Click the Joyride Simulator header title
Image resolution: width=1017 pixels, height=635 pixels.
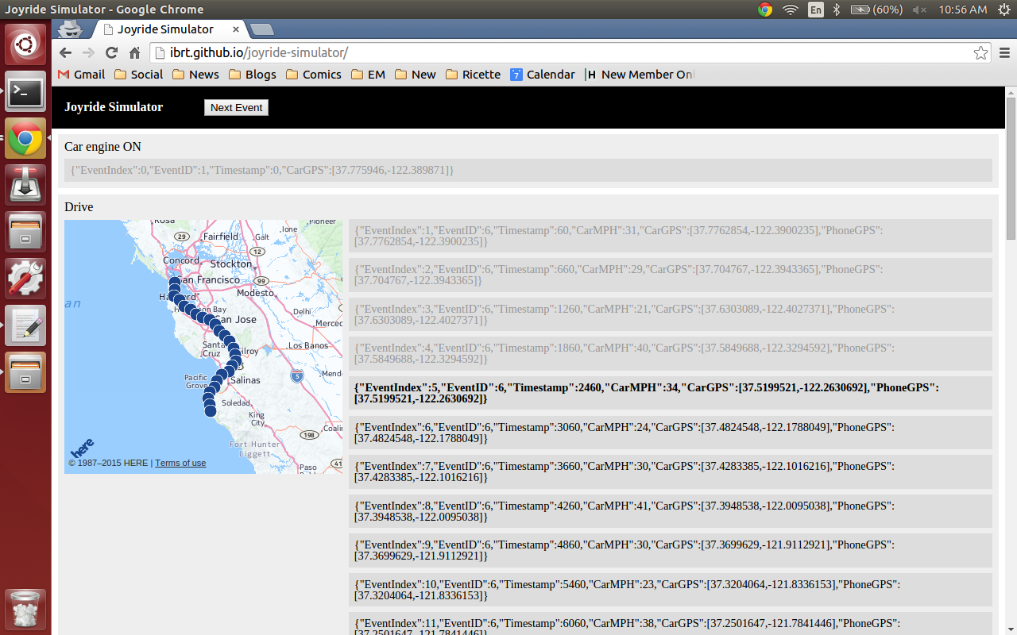coord(114,107)
